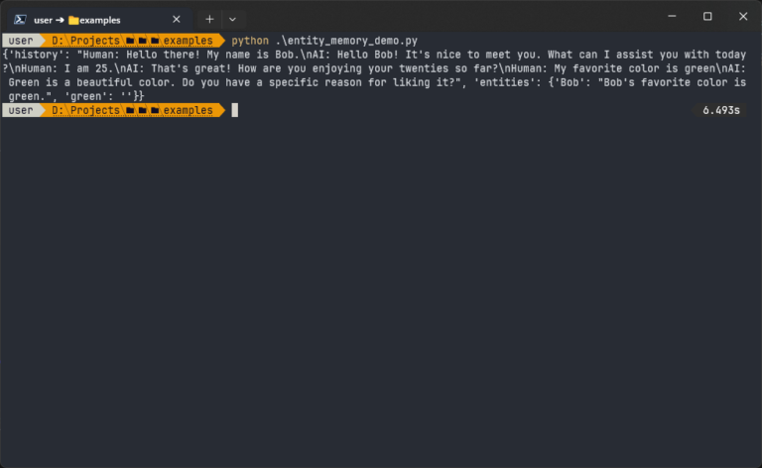Click 'user' segment in top prompt line
Screen dimensions: 762x468
(21, 41)
